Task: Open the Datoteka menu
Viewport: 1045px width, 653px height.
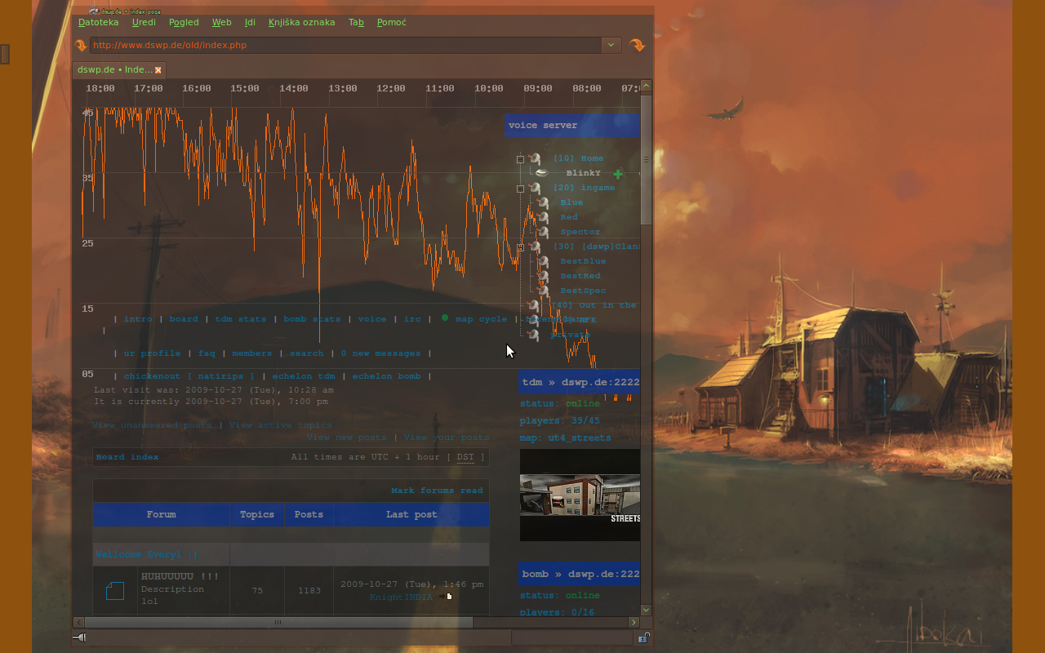Action: click(98, 22)
